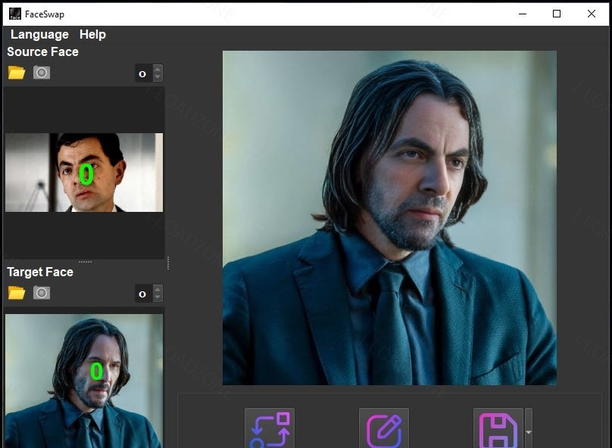612x448 pixels.
Task: Increase the Source Face index spinner
Action: coord(158,69)
